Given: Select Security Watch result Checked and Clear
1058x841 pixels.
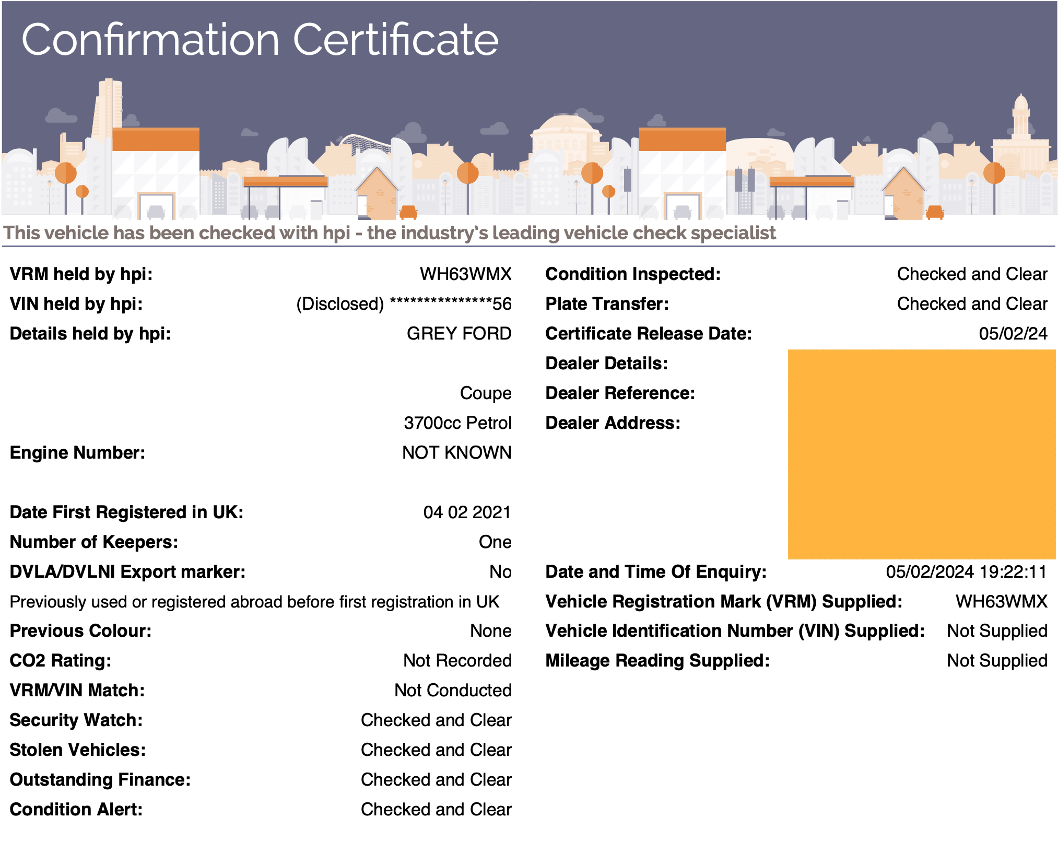Looking at the screenshot, I should coord(436,720).
